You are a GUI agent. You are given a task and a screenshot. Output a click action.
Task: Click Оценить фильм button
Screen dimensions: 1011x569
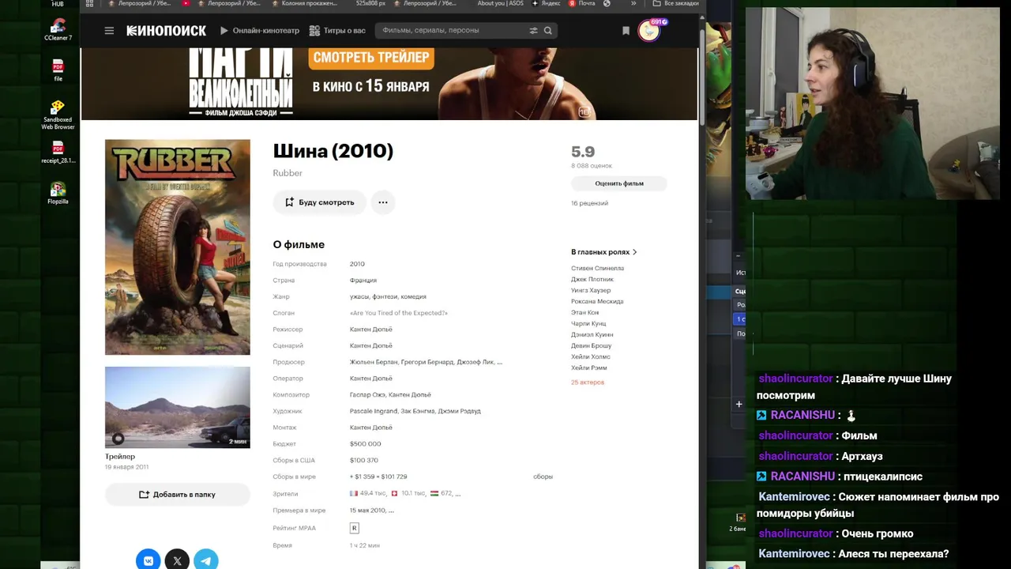point(619,183)
